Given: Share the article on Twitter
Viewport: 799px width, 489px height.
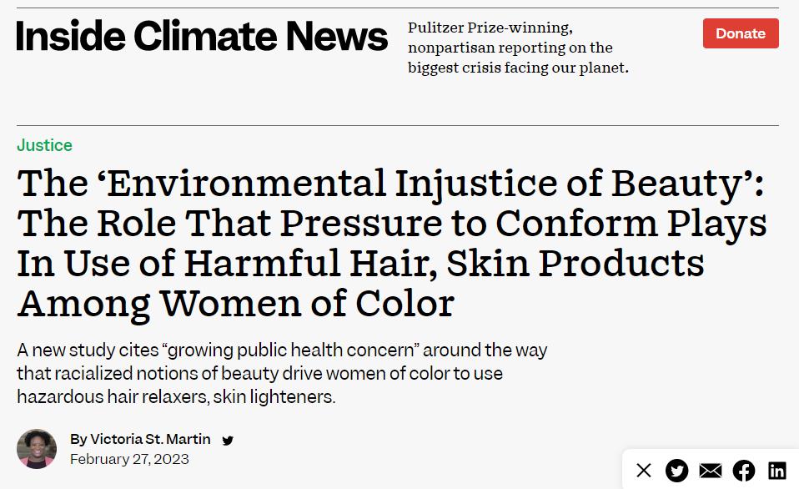Looking at the screenshot, I should [677, 471].
